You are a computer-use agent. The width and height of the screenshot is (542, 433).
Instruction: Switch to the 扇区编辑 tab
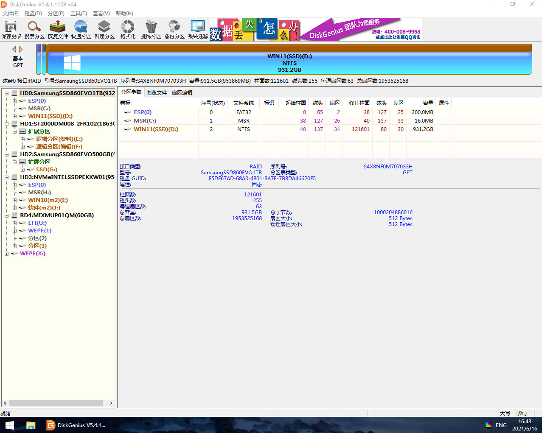click(x=182, y=92)
